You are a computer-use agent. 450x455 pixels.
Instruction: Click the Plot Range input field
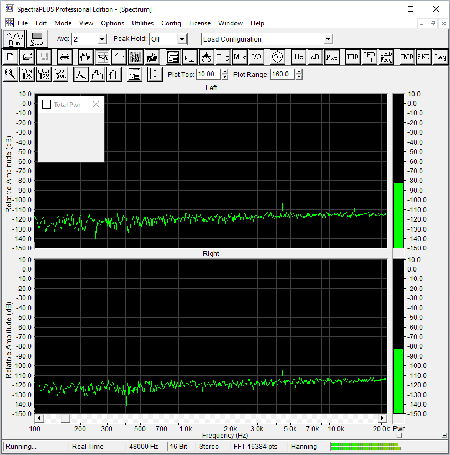(282, 74)
